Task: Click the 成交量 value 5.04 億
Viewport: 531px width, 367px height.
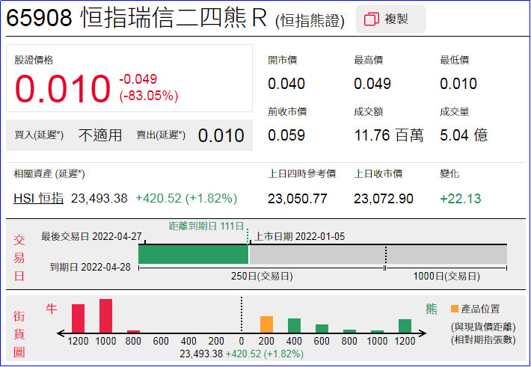Action: 464,135
